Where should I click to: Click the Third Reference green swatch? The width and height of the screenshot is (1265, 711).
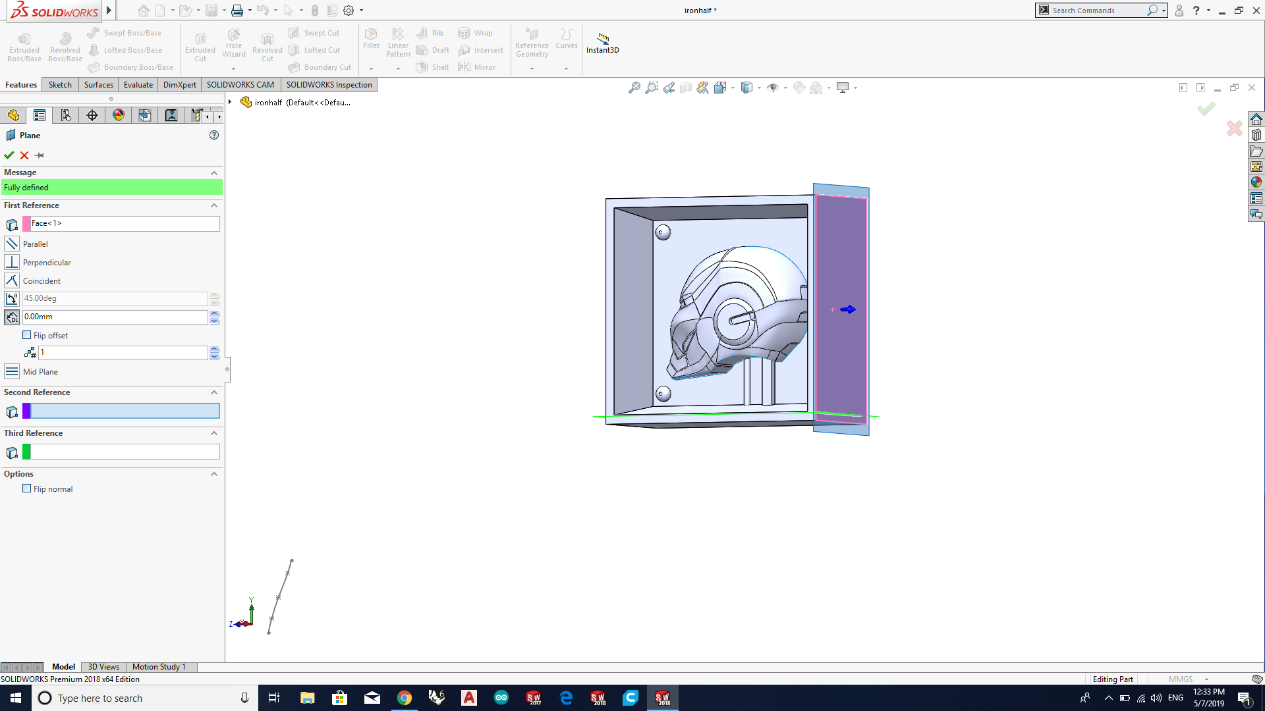click(26, 452)
